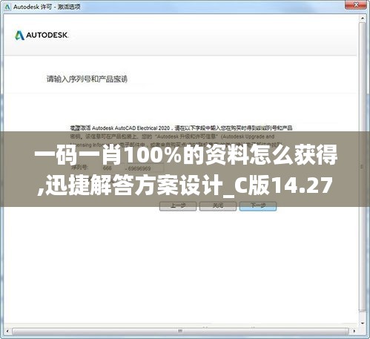Viewport: 370px width, 339px height.
Task: Click the vertical scrollbar down arrow
Action: point(363,323)
